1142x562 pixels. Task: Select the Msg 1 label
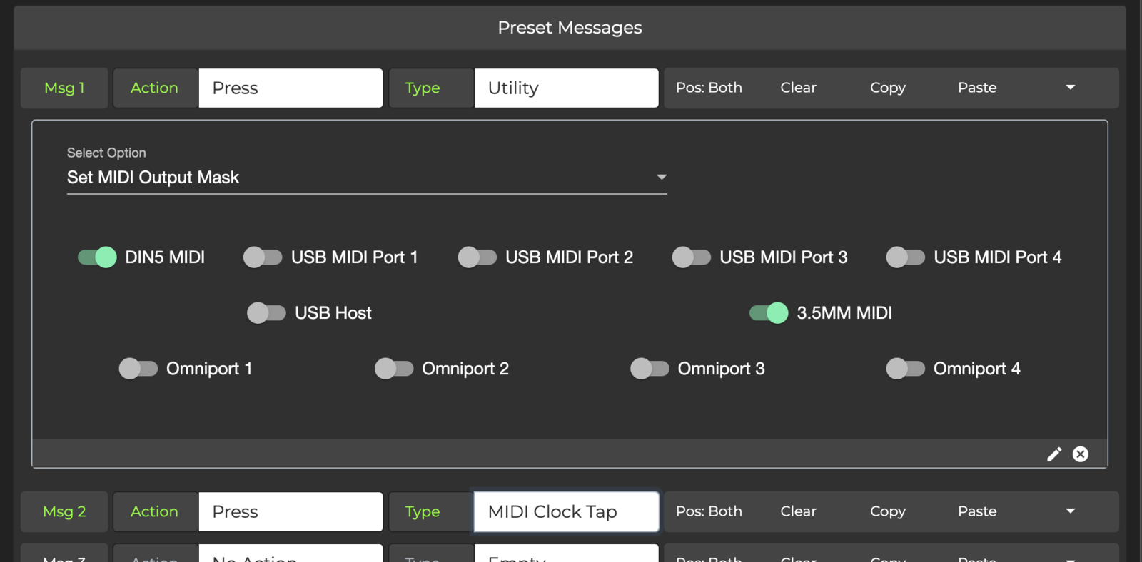(64, 88)
